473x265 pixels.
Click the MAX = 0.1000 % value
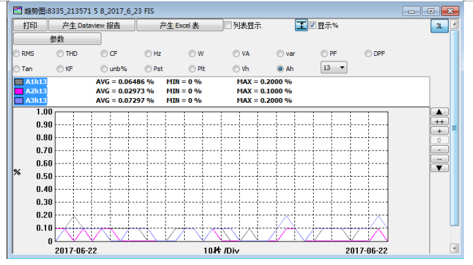[264, 91]
